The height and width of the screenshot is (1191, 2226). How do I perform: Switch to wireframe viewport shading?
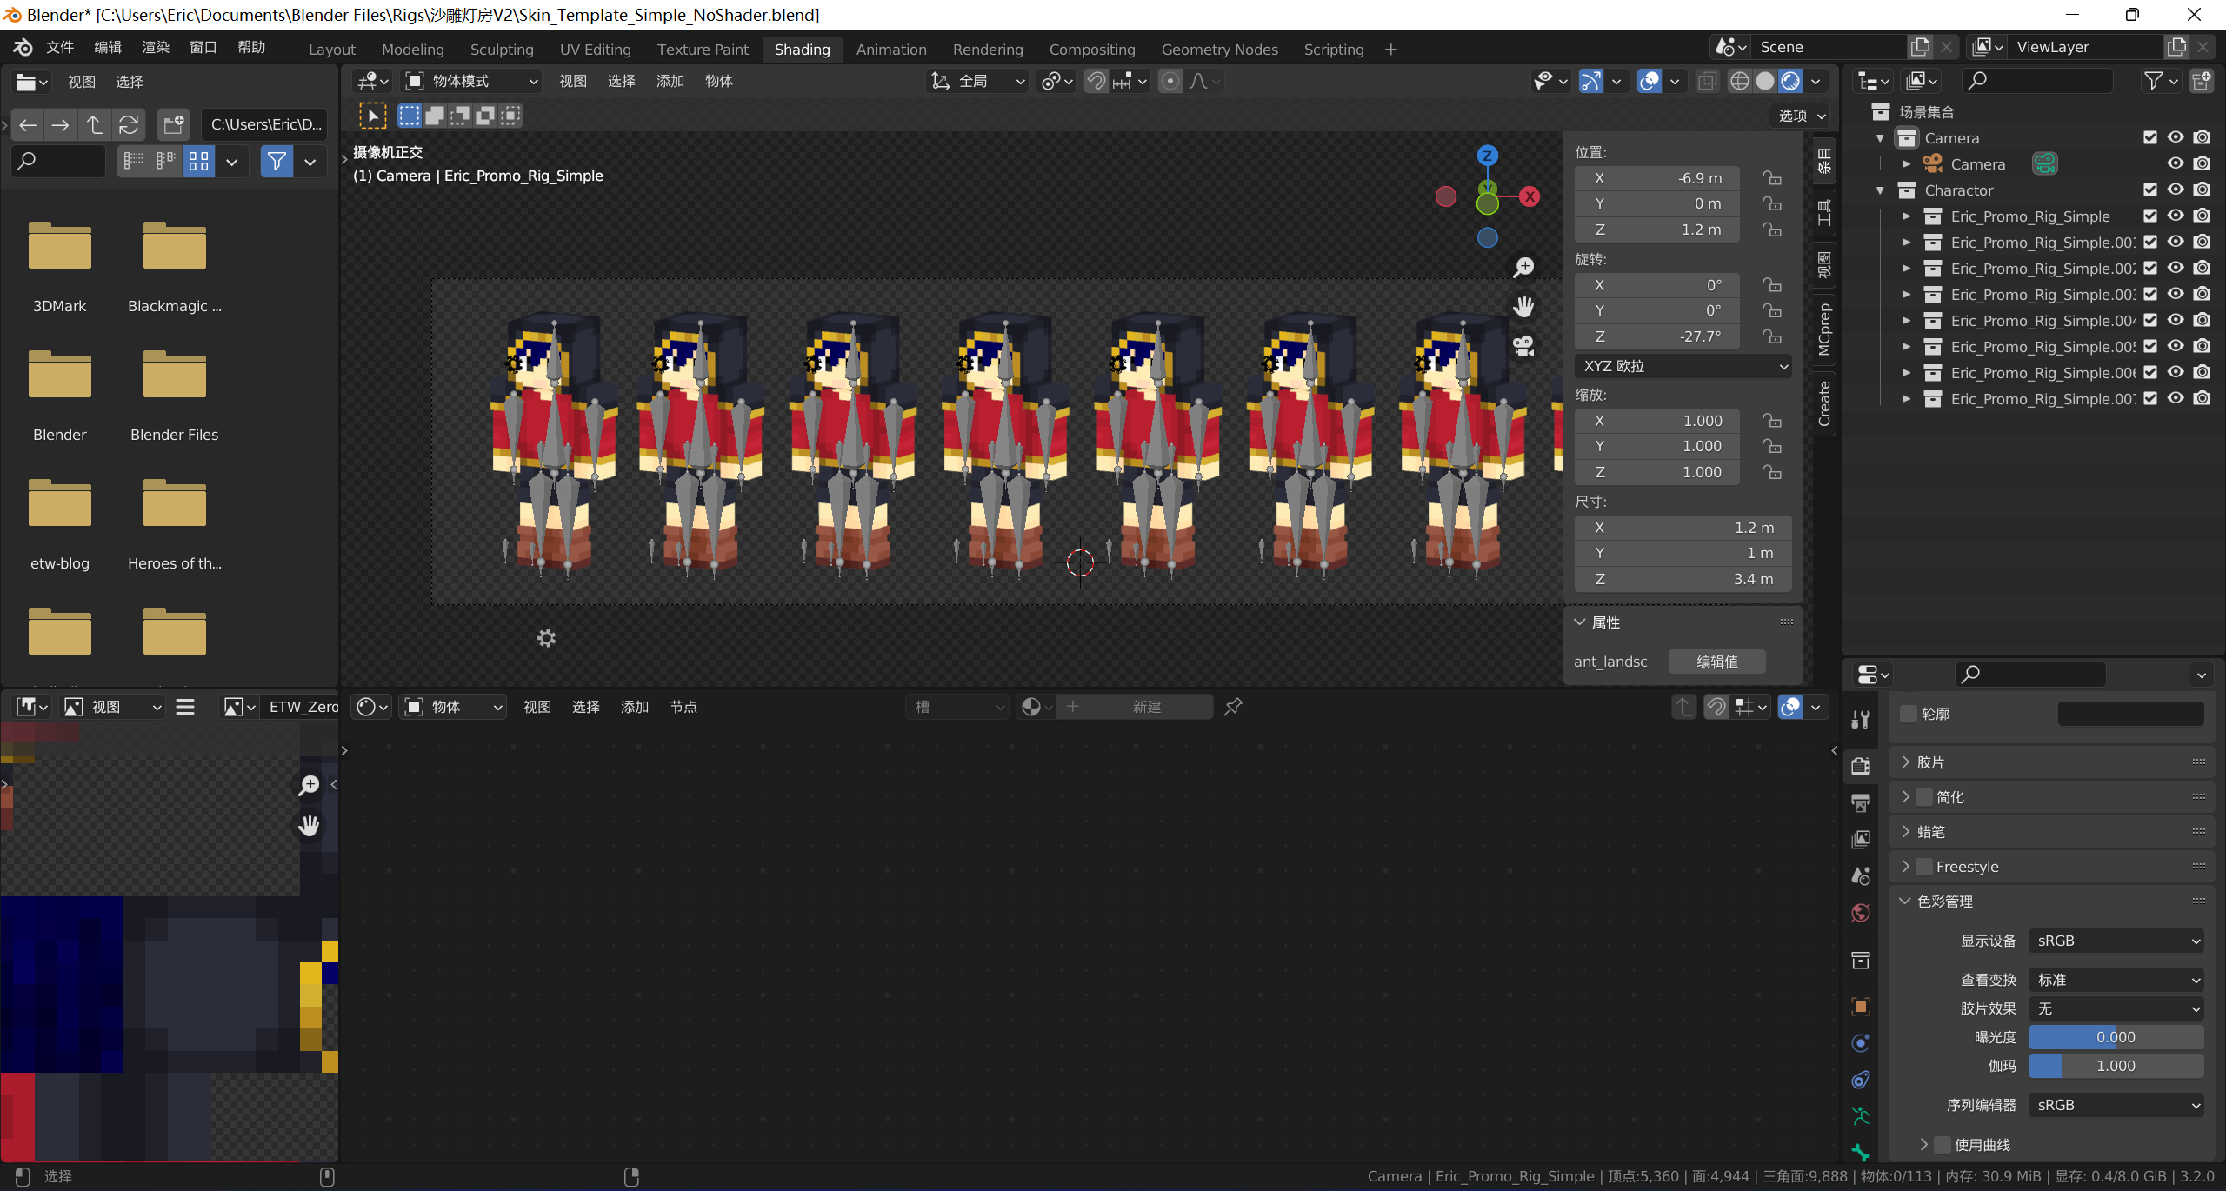click(x=1740, y=81)
